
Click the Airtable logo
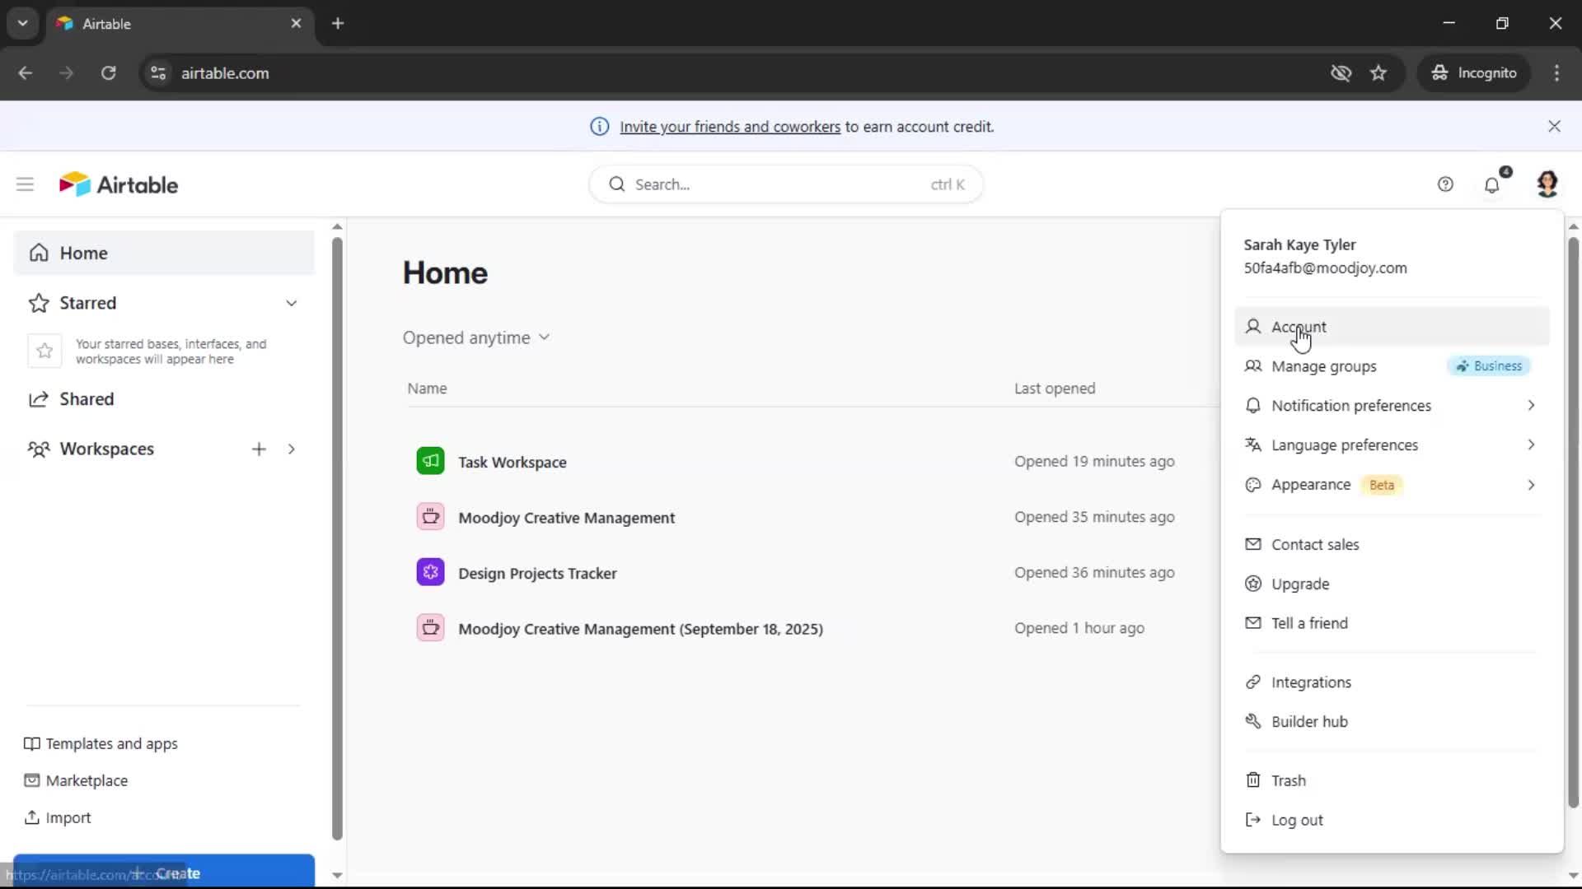(119, 184)
